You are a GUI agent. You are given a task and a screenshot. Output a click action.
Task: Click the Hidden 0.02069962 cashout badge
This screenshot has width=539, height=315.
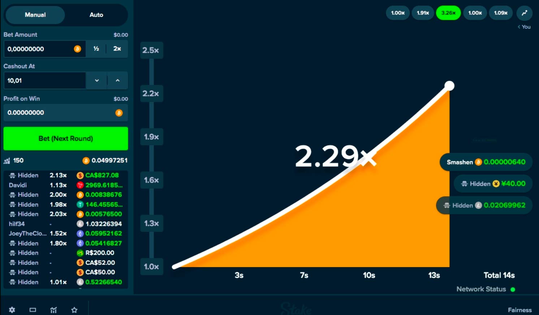[484, 205]
